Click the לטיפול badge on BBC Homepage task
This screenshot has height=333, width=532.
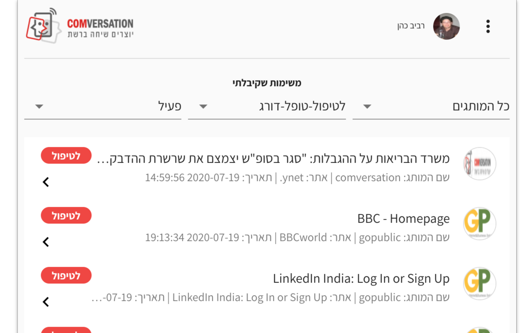click(66, 216)
